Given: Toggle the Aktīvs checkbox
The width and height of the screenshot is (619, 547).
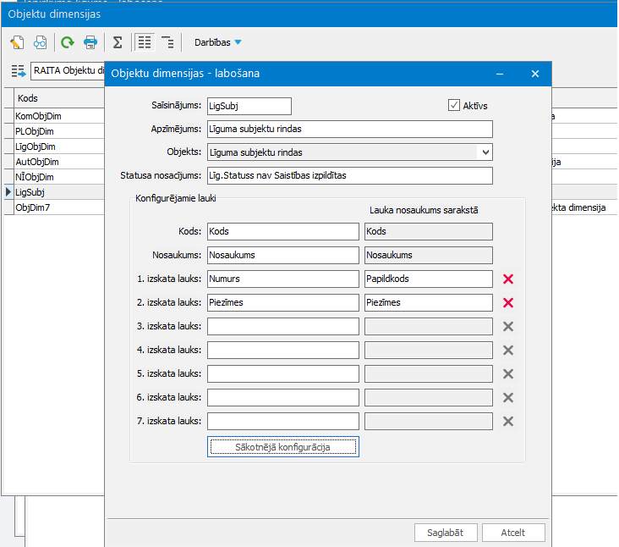Looking at the screenshot, I should [x=454, y=106].
